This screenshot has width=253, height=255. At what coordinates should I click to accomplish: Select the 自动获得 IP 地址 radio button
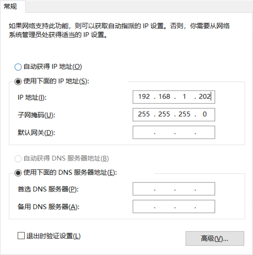[18, 66]
